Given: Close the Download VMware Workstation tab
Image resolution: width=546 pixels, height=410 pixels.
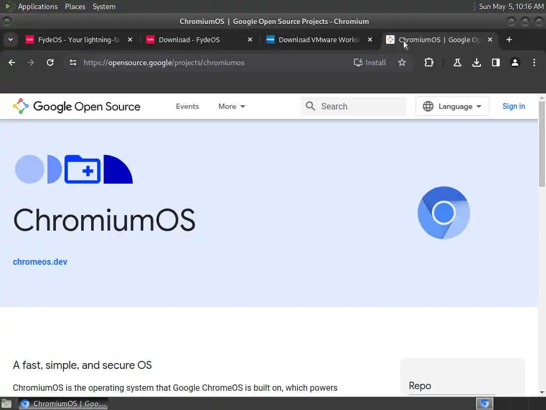Looking at the screenshot, I should coord(370,40).
